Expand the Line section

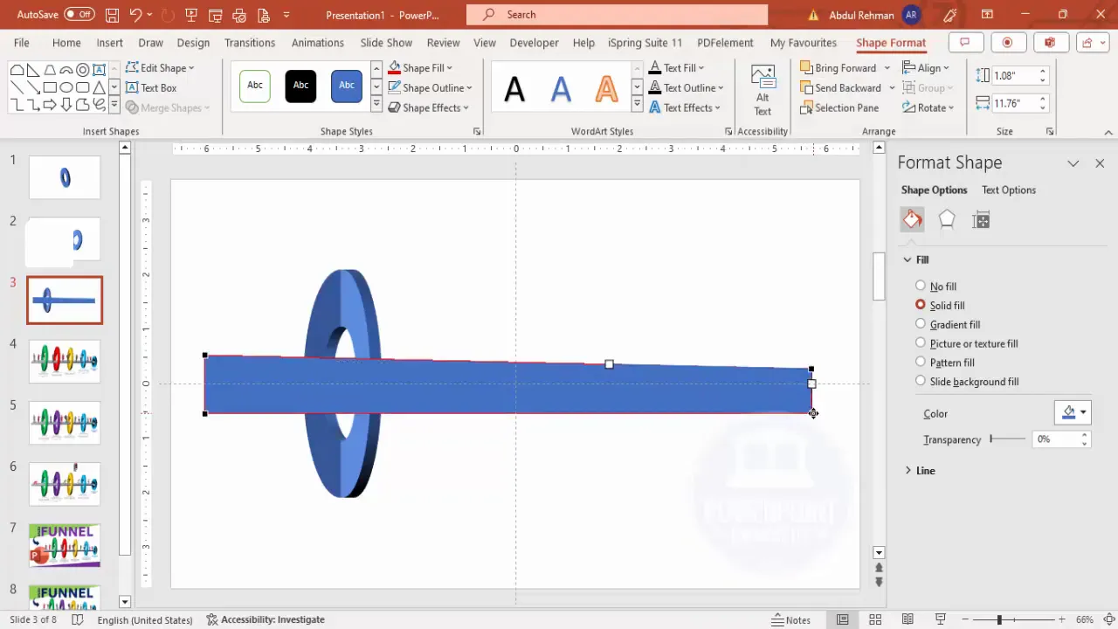tap(921, 470)
